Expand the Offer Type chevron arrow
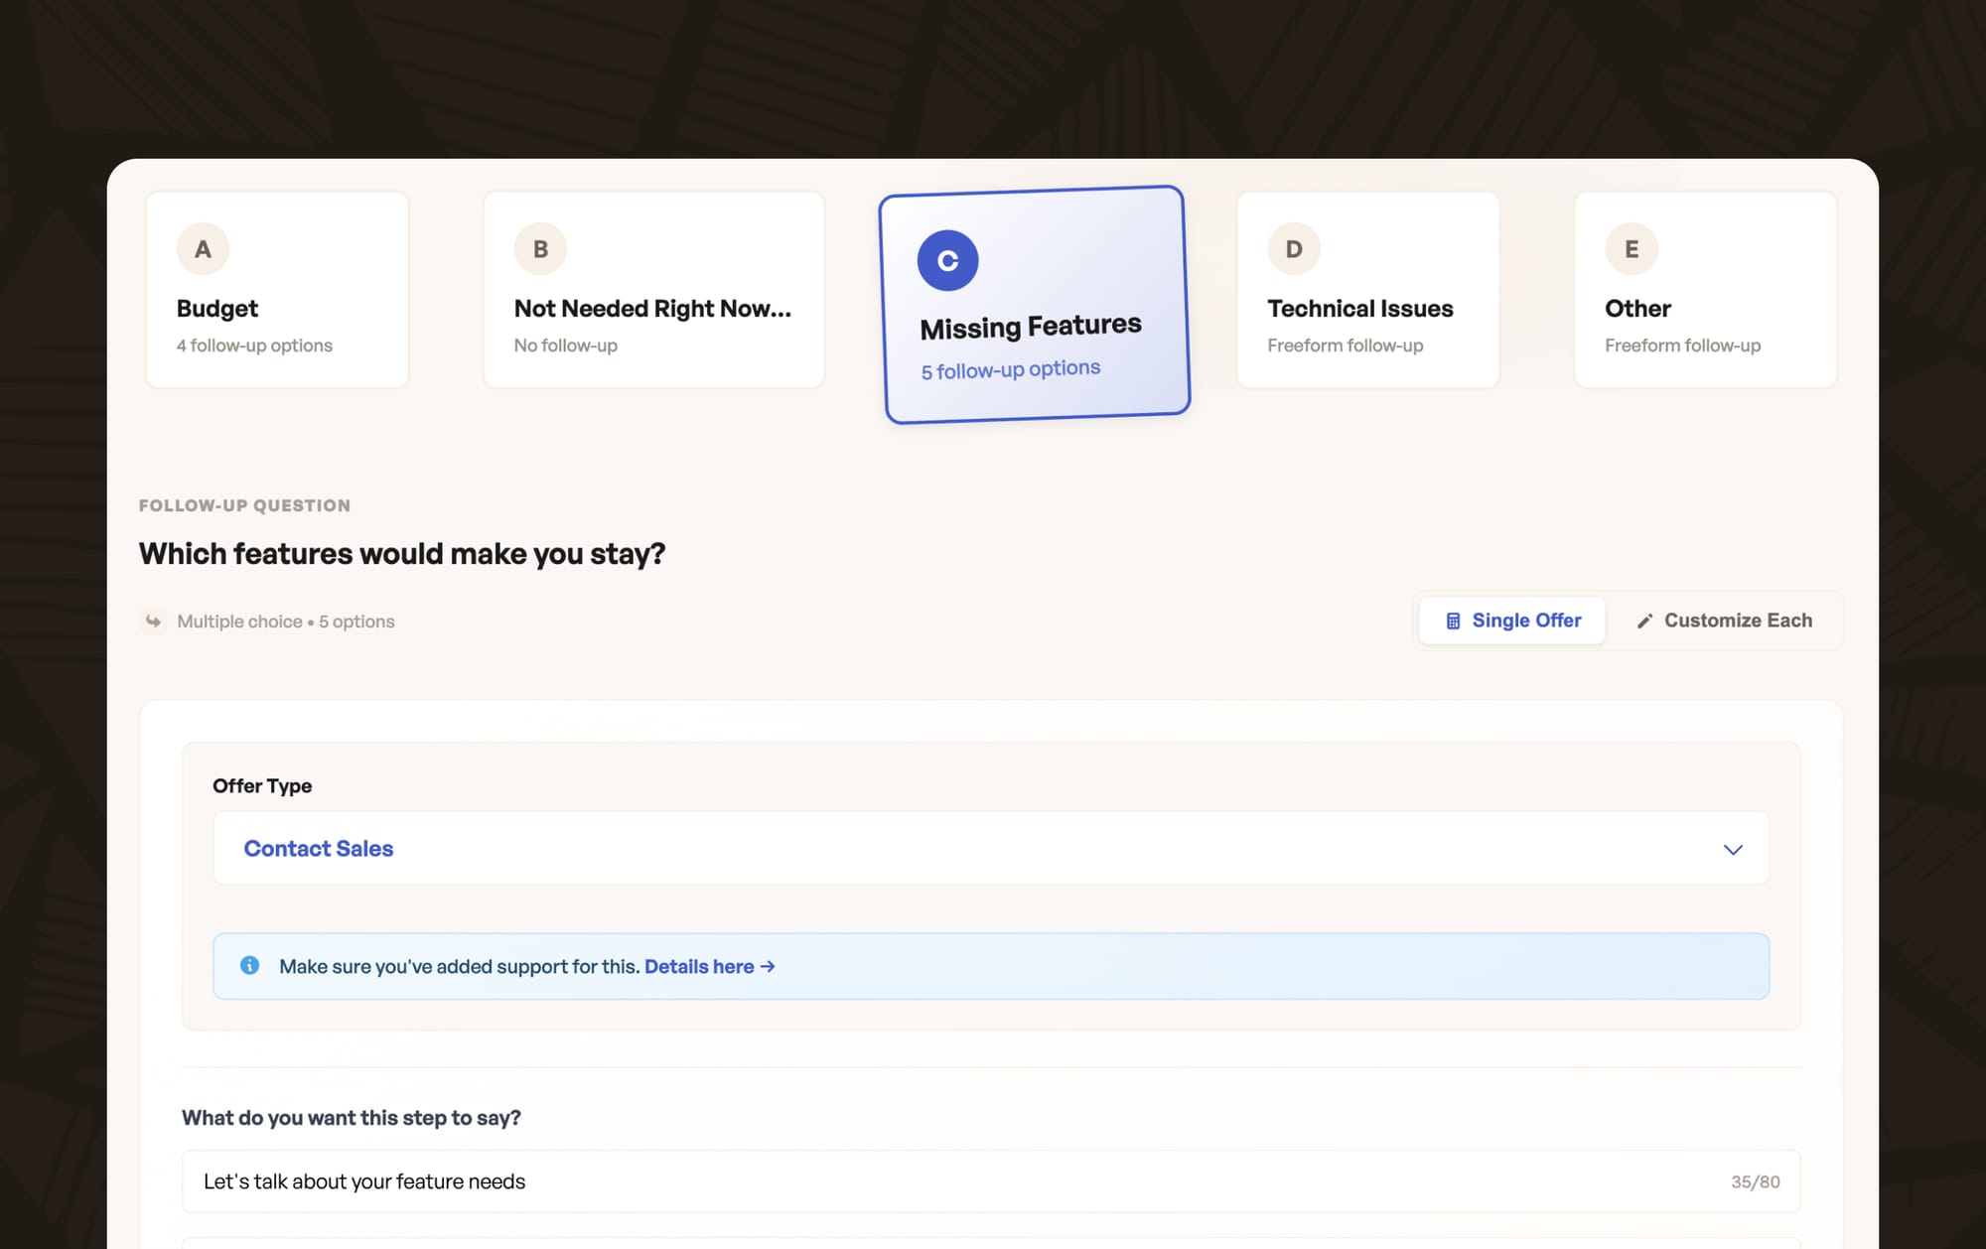Image resolution: width=1986 pixels, height=1249 pixels. click(1733, 850)
